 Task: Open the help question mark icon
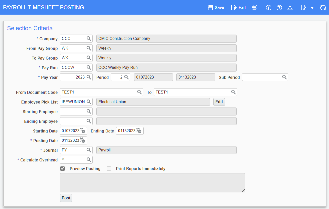coord(279,7)
